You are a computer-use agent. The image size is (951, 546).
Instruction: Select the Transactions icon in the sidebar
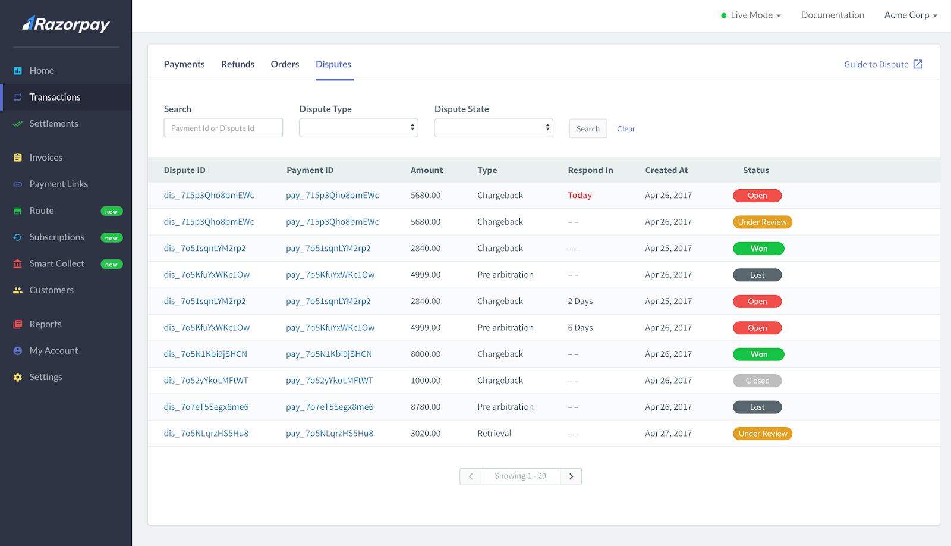pos(17,97)
